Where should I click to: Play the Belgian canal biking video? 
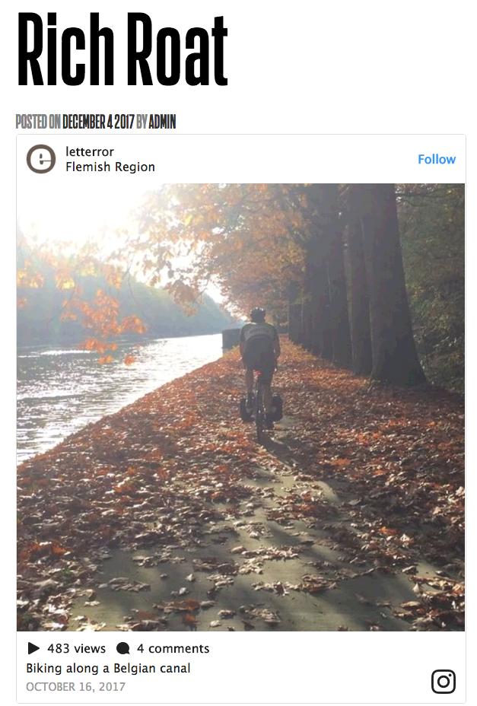[x=240, y=407]
